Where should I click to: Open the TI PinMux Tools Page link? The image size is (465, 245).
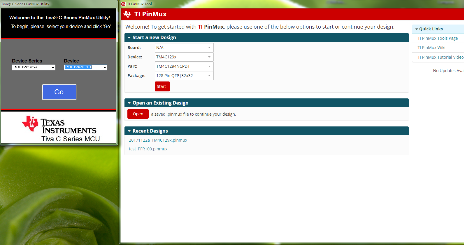coord(438,38)
